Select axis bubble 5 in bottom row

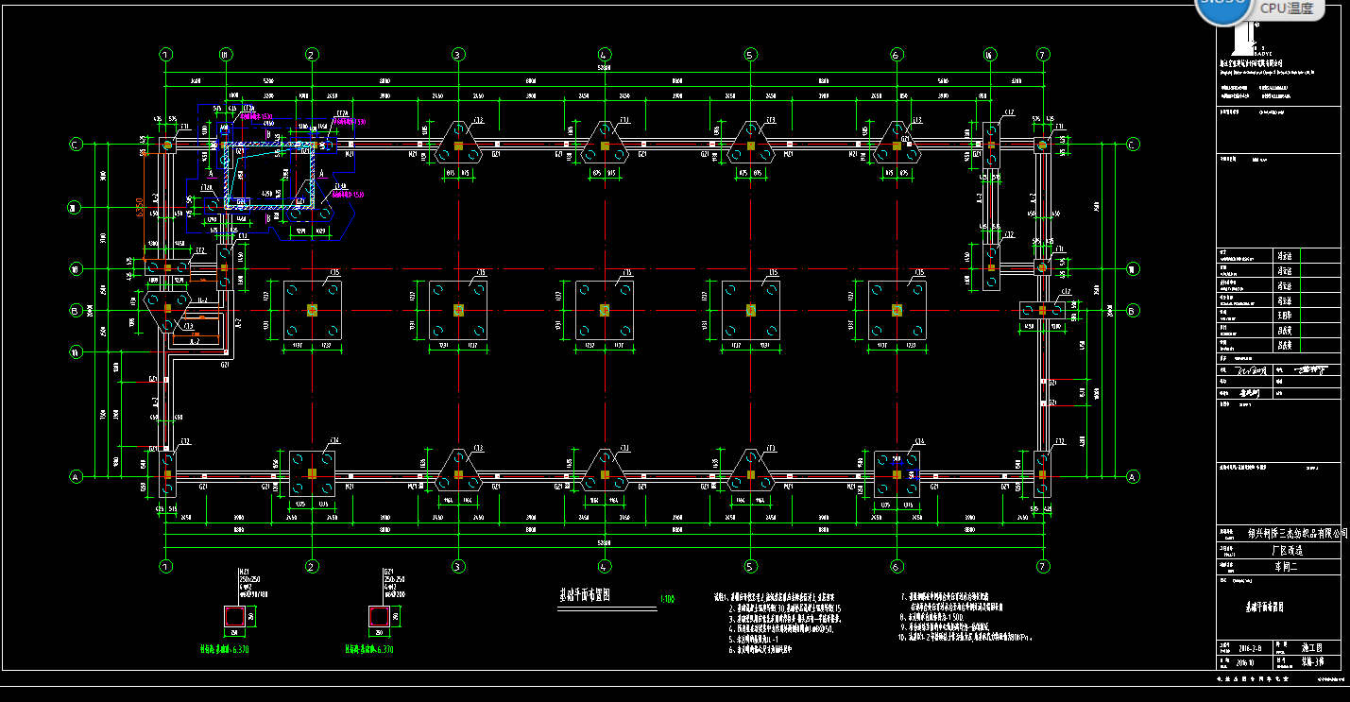coord(750,567)
